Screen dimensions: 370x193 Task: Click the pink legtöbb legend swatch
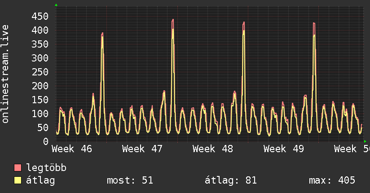[x=18, y=167]
